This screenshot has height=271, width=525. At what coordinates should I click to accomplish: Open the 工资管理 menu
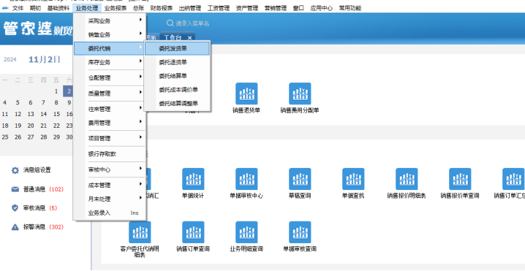(219, 8)
